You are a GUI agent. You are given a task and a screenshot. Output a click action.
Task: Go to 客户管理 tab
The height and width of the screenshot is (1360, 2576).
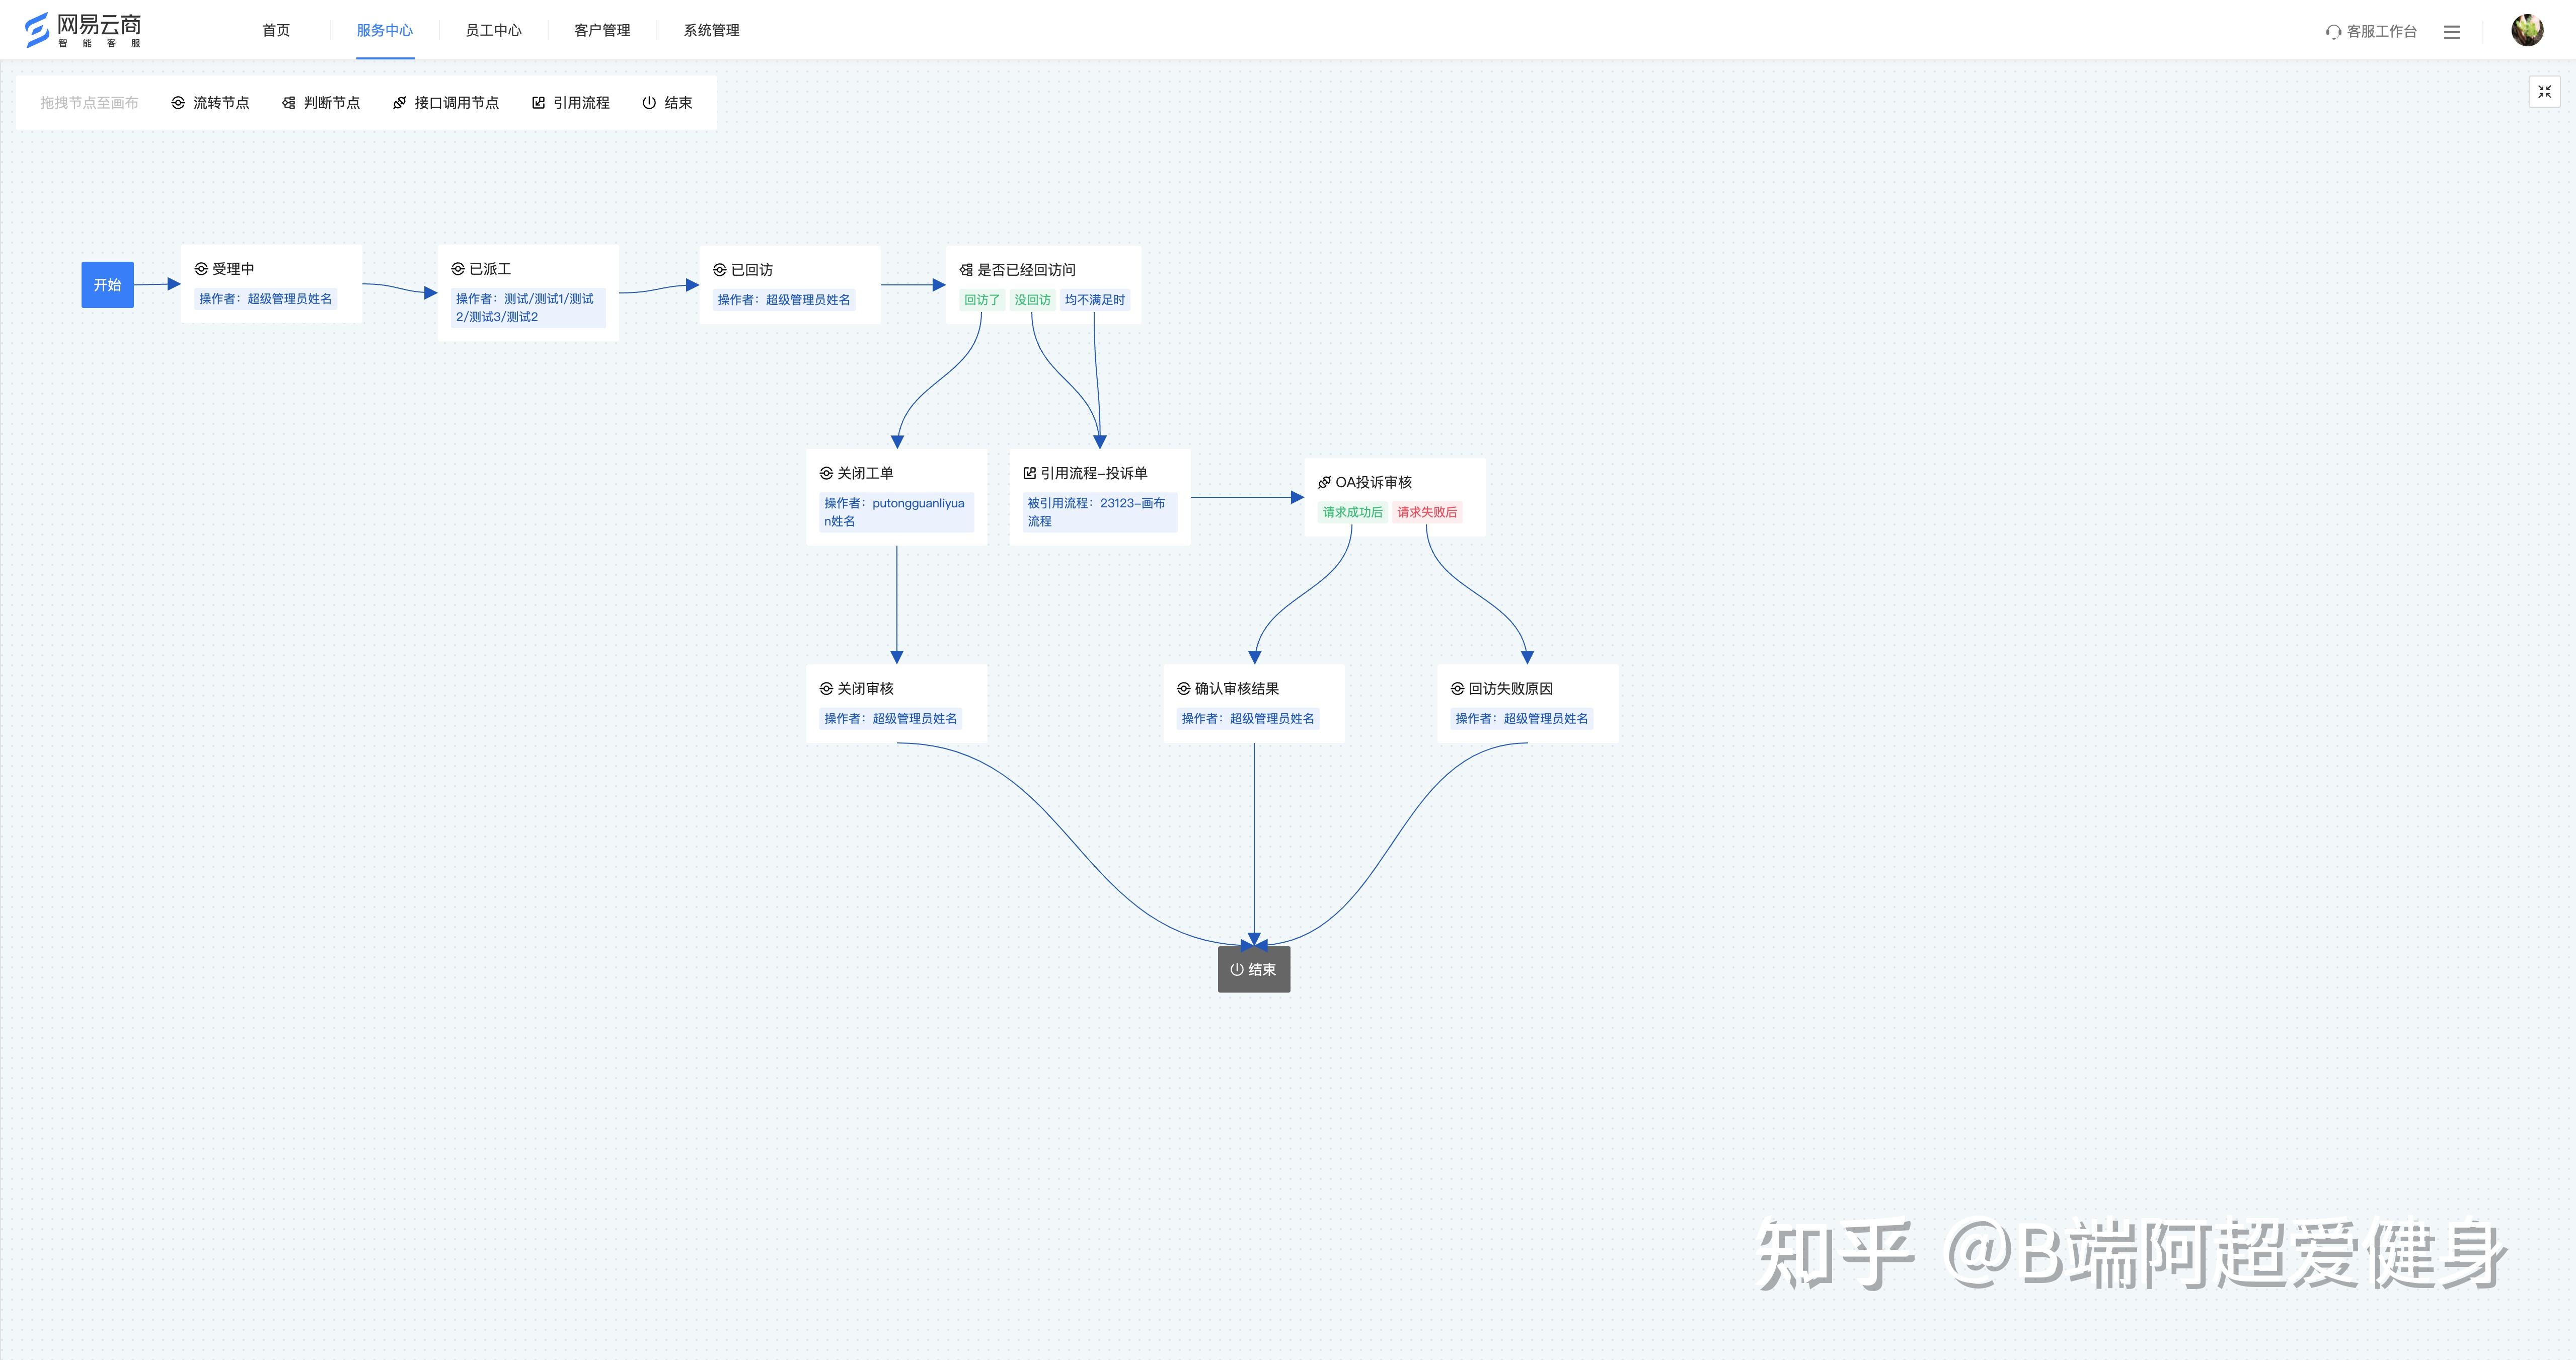(602, 30)
